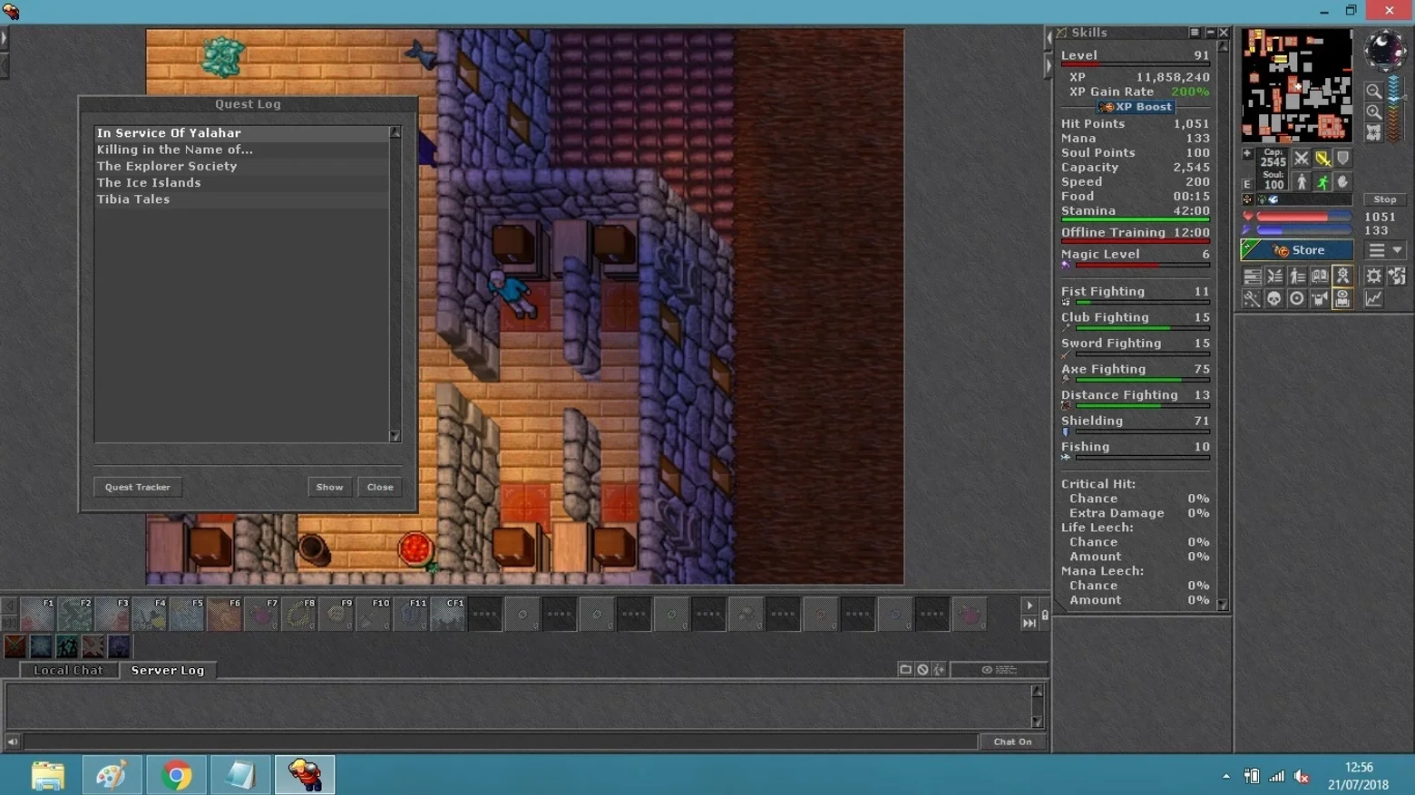
Task: Zoom out the minimap
Action: (x=1374, y=91)
